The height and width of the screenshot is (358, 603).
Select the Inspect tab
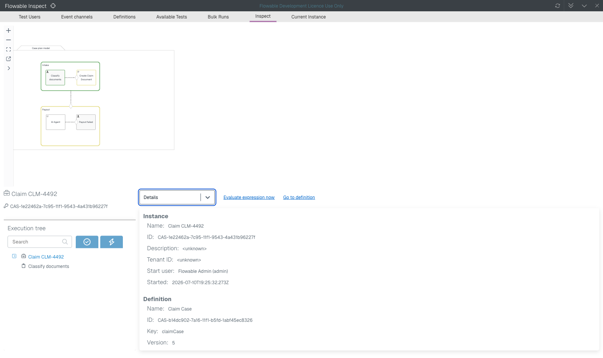pos(263,16)
